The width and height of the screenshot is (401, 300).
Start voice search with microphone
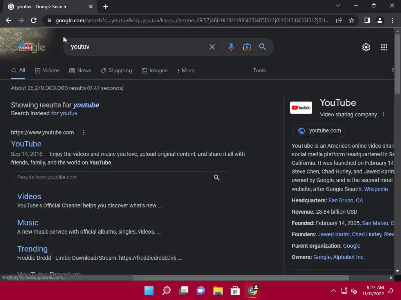[x=231, y=47]
